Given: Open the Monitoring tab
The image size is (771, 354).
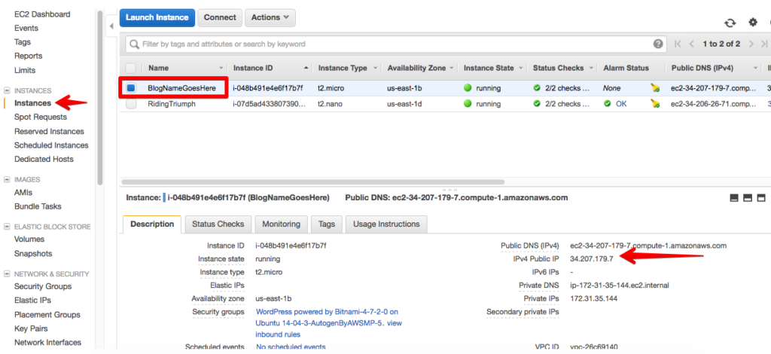Looking at the screenshot, I should click(x=282, y=224).
